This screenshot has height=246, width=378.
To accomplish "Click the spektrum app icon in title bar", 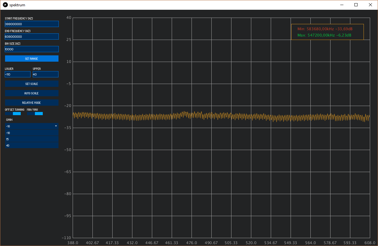I will [x=5, y=5].
